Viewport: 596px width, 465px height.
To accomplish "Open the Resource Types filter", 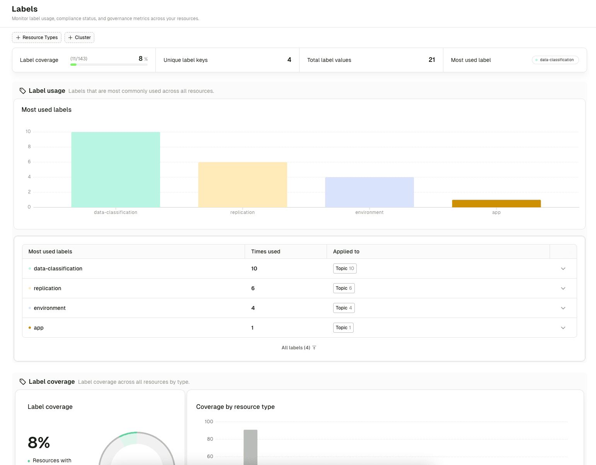I will 36,37.
